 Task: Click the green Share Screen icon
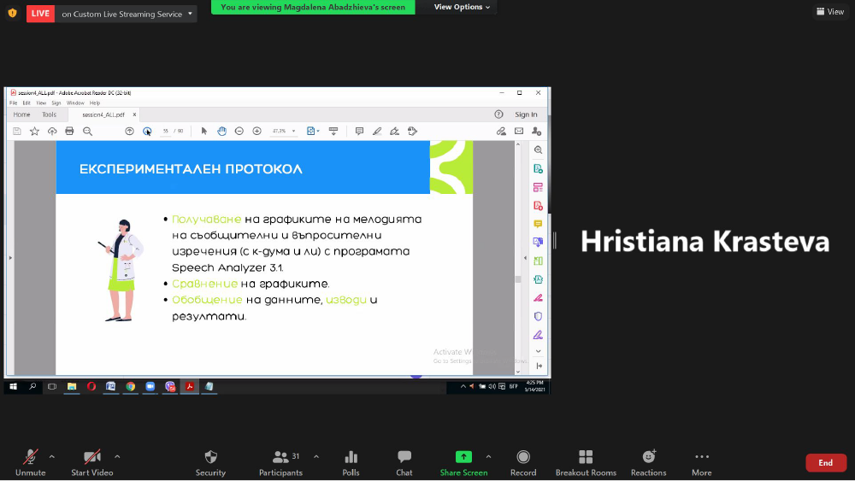(463, 457)
